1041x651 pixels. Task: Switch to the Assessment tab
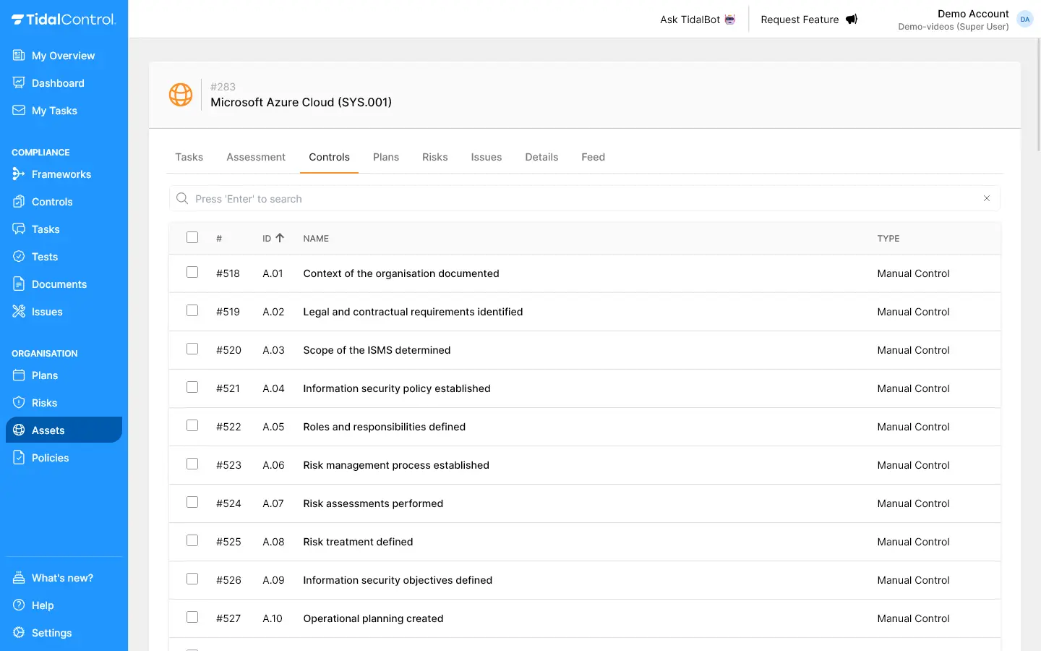coord(256,157)
